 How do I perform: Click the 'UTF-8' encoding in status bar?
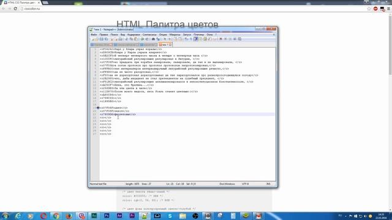point(245,184)
